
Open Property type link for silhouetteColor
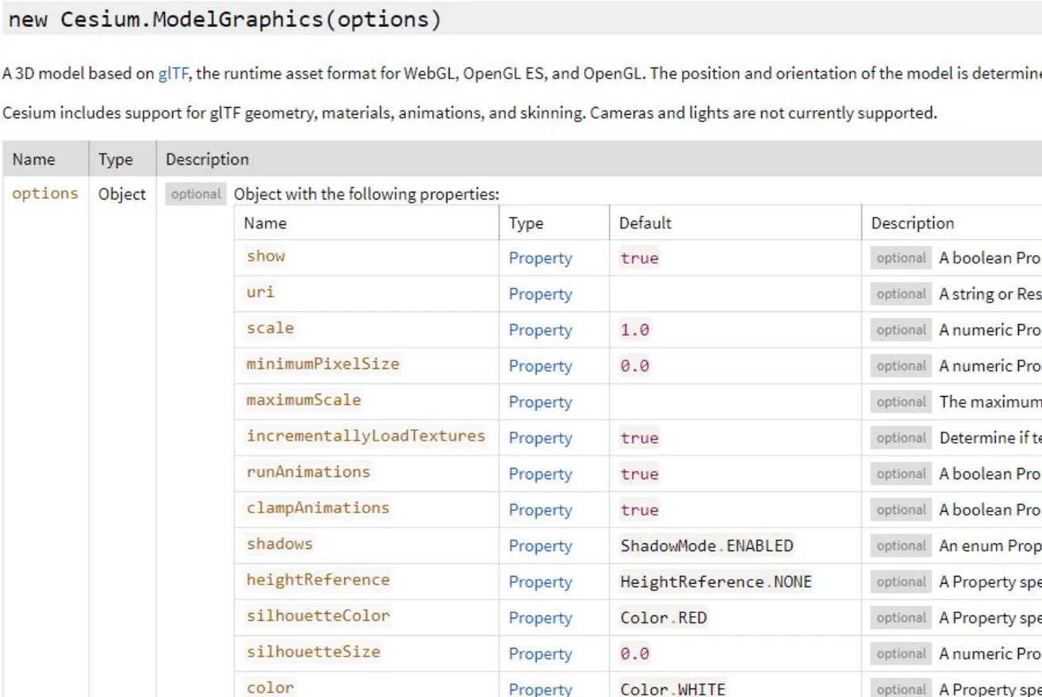tap(540, 618)
